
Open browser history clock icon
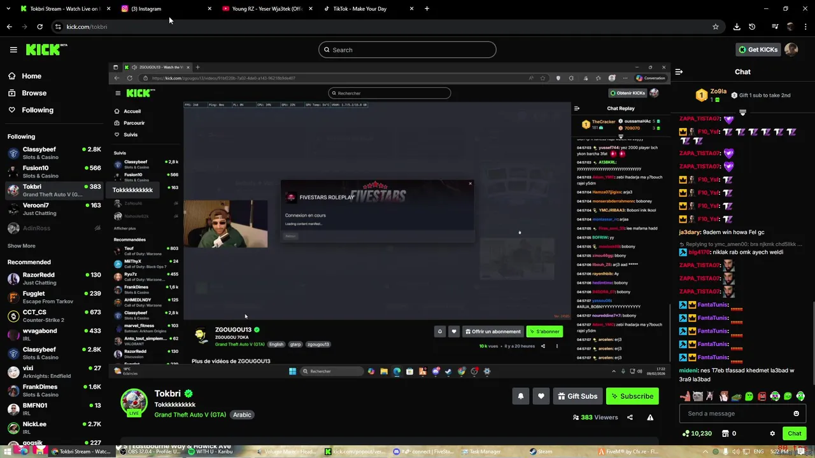[752, 27]
